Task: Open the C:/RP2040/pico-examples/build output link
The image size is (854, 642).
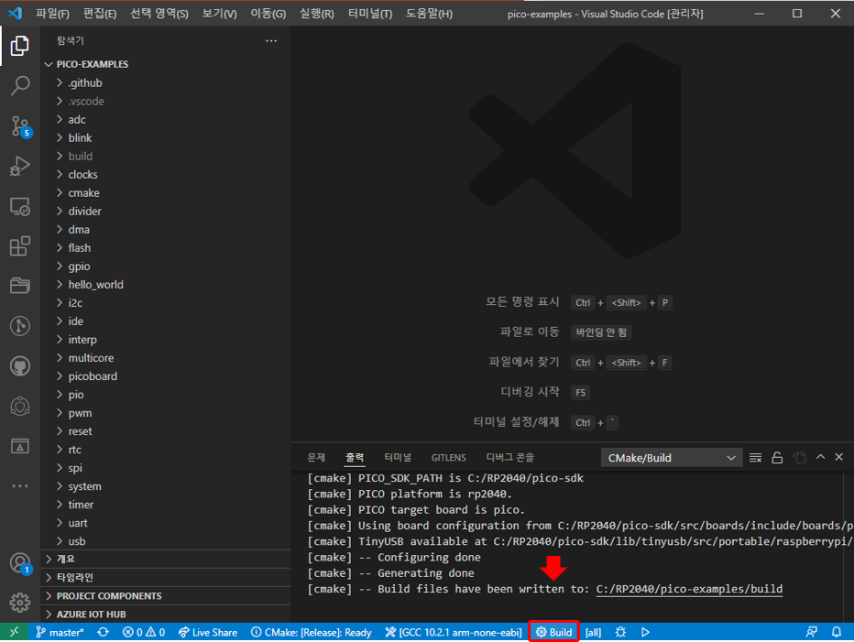Action: [x=689, y=589]
